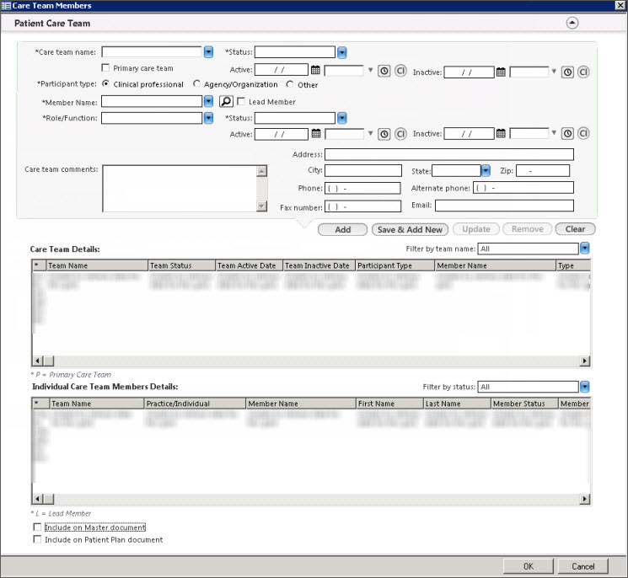Click clock icon beside member Inactive time
This screenshot has height=578, width=628.
(568, 134)
